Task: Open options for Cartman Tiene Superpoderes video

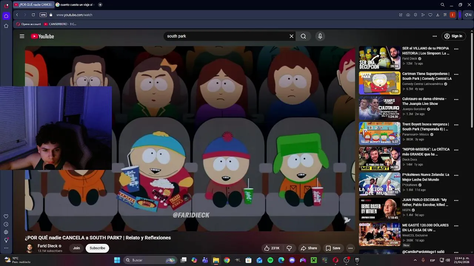Action: (456, 74)
